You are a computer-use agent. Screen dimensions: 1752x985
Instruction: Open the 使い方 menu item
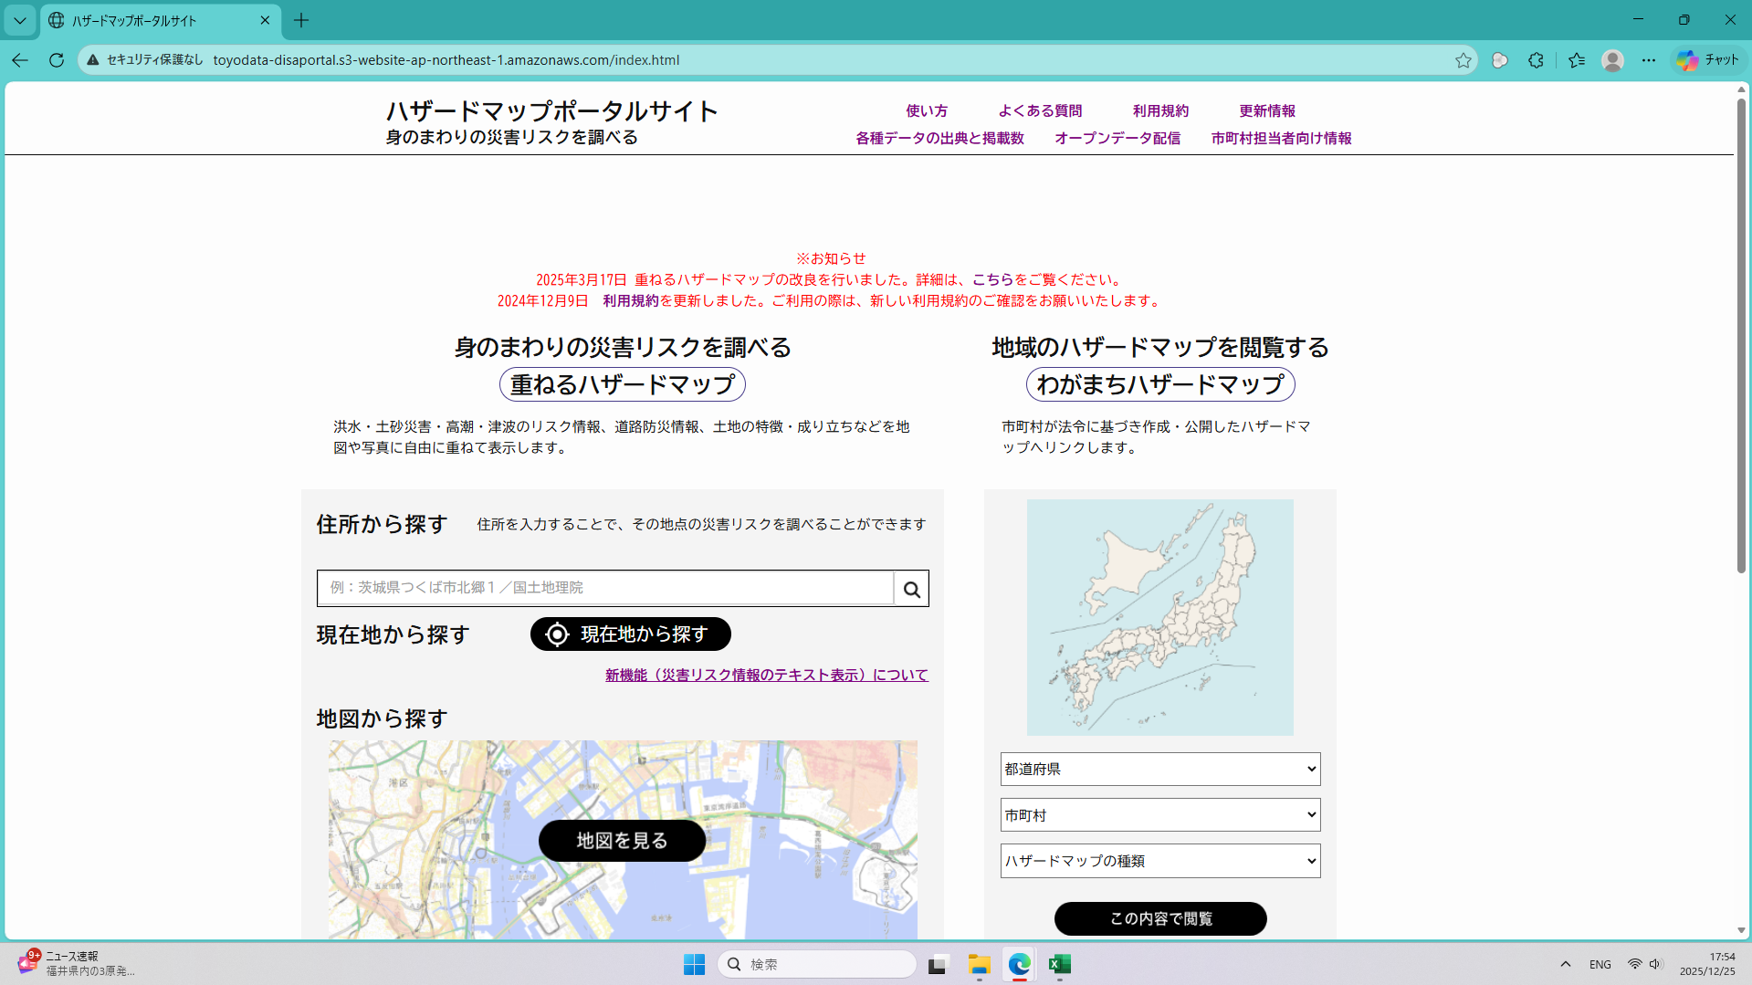(x=926, y=110)
